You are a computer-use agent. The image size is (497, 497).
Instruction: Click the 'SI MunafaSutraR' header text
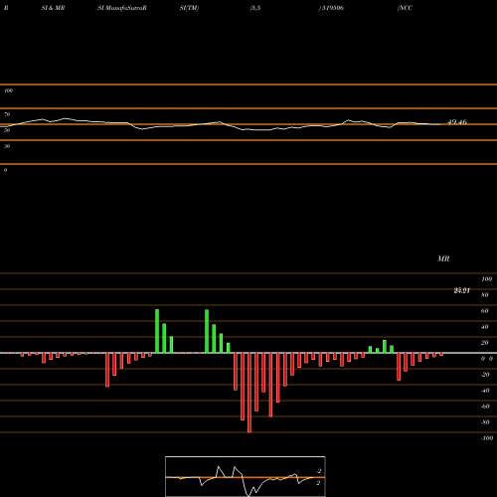(122, 8)
